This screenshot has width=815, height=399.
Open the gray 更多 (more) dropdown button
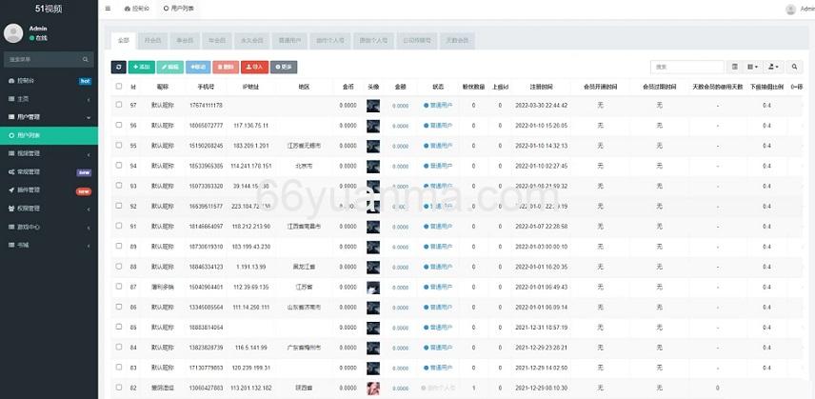point(284,67)
